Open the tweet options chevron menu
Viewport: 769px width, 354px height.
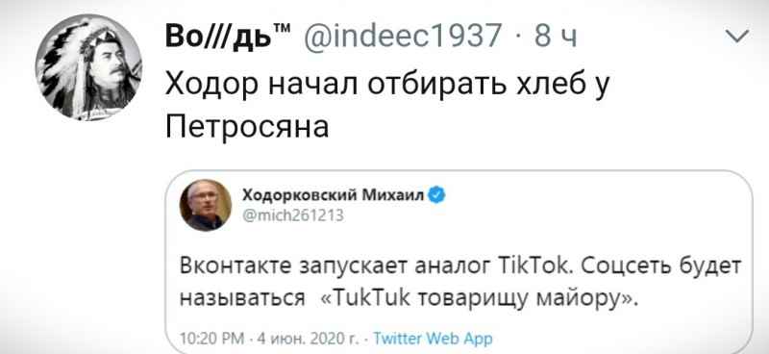coord(736,36)
